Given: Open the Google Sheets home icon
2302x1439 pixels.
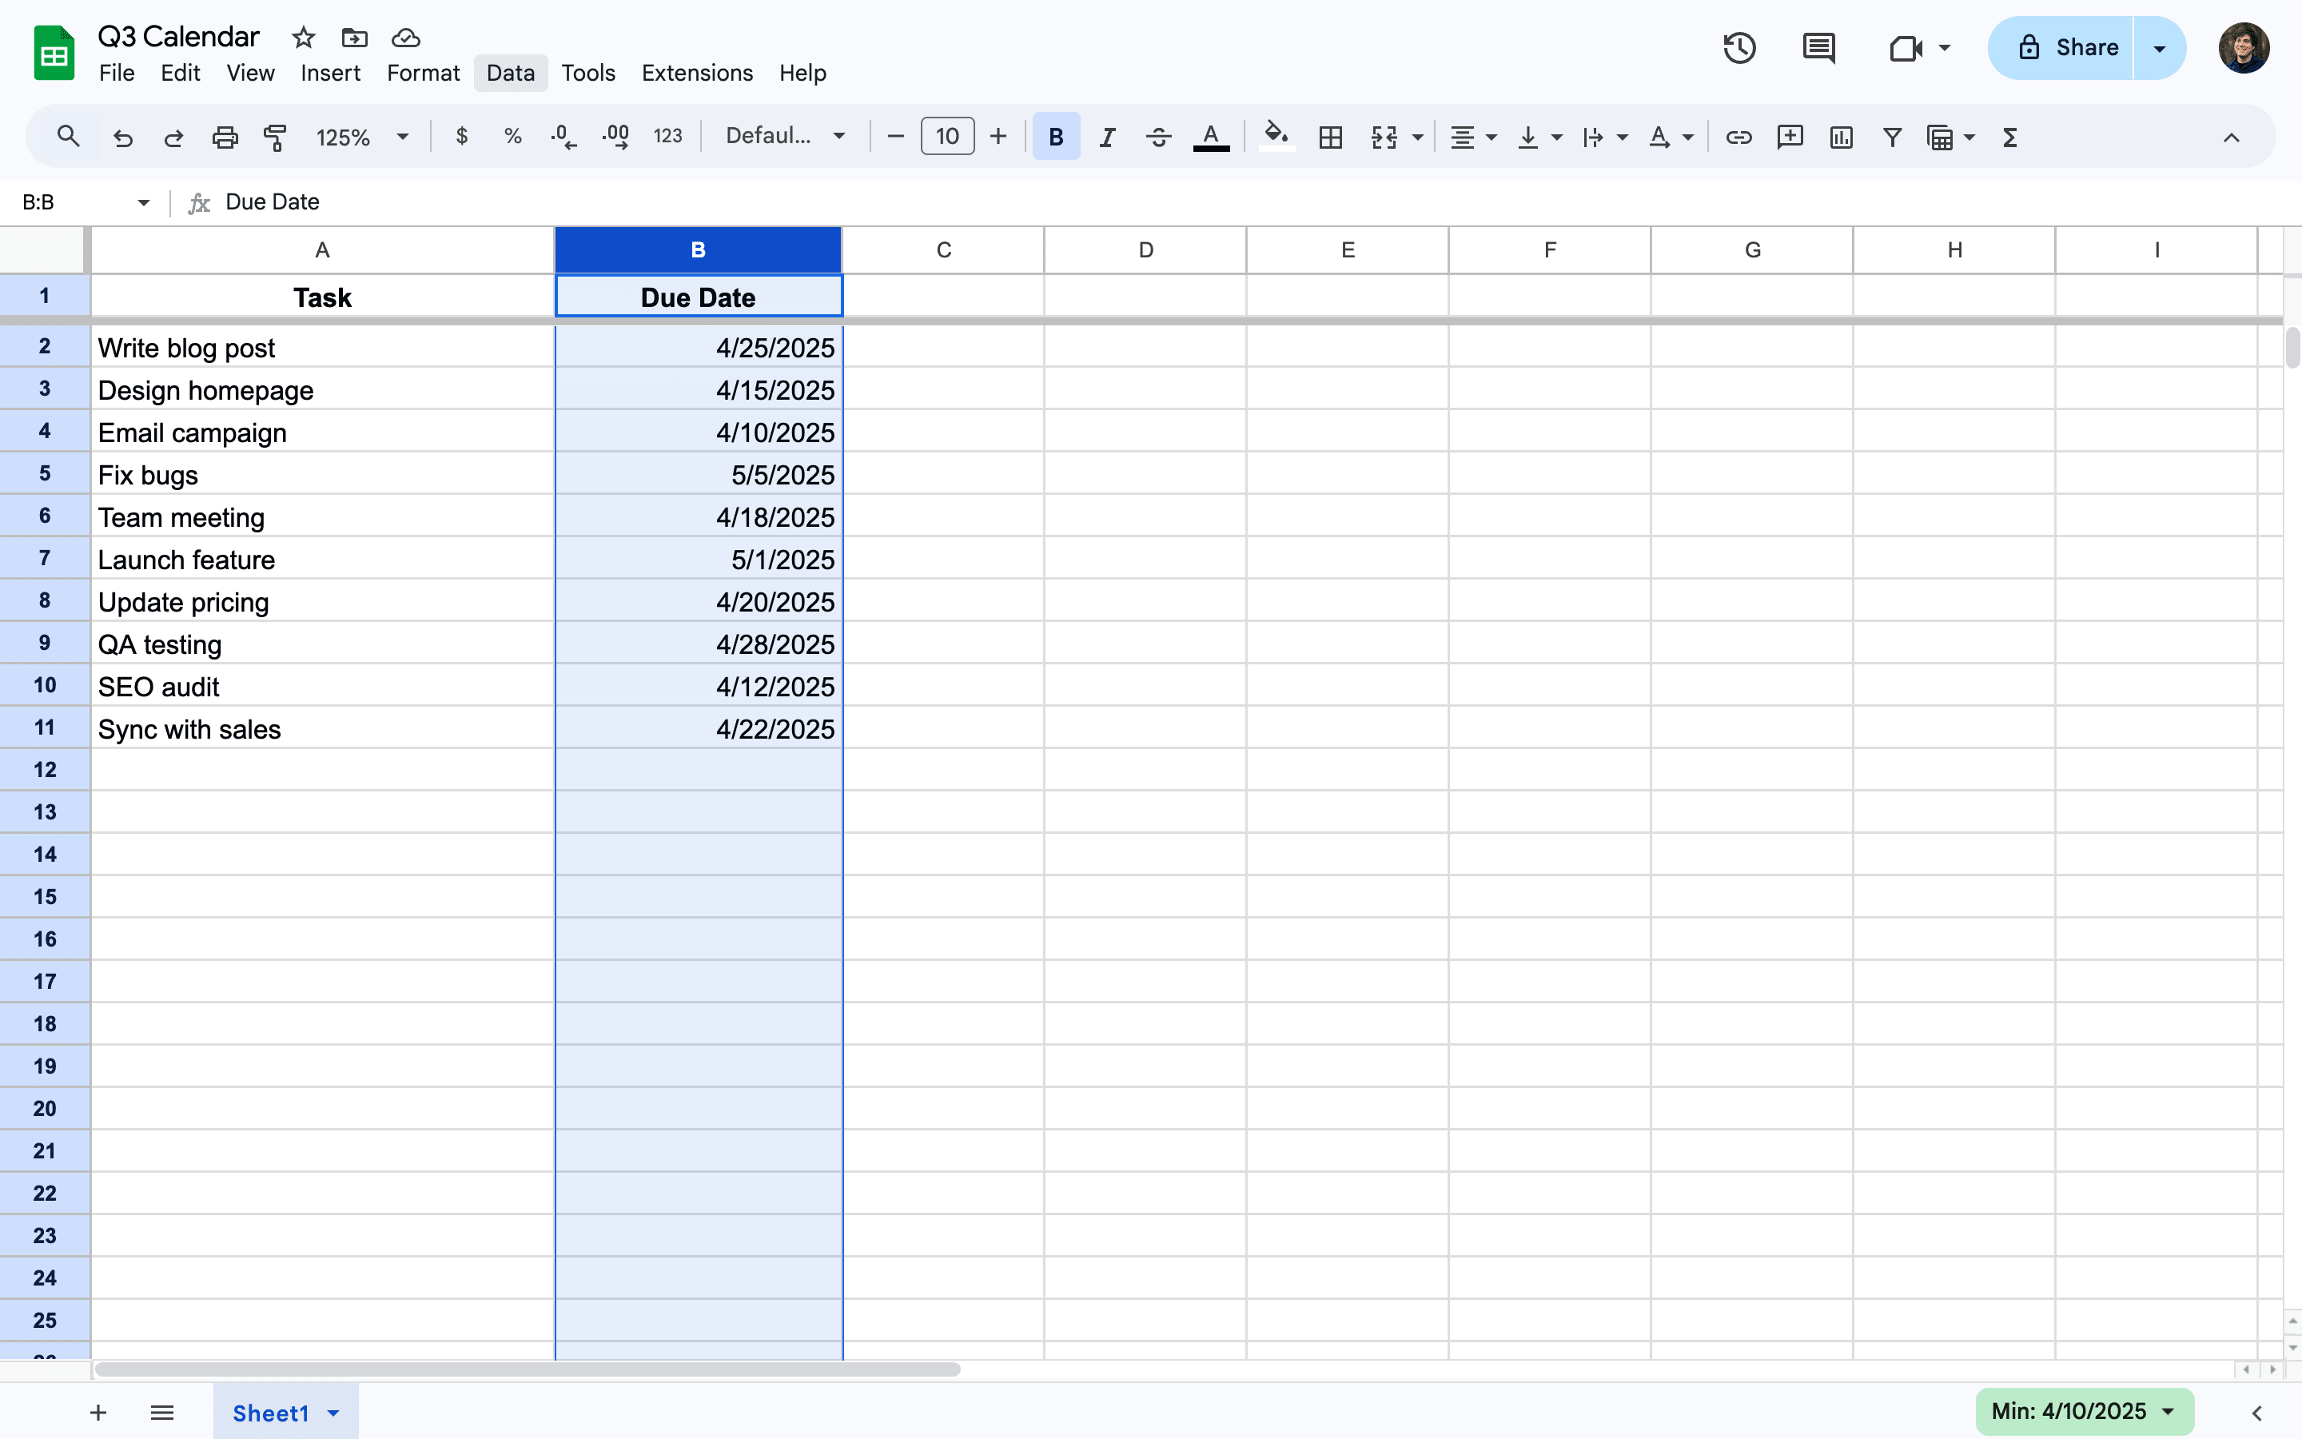Looking at the screenshot, I should click(x=54, y=54).
